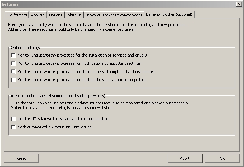Enable monitoring of system group policies modifications

[14, 80]
